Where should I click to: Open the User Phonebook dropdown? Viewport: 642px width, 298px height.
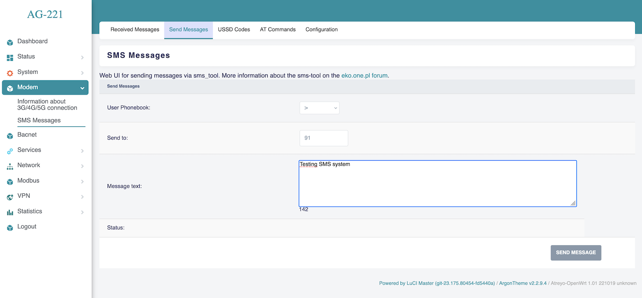pyautogui.click(x=319, y=108)
